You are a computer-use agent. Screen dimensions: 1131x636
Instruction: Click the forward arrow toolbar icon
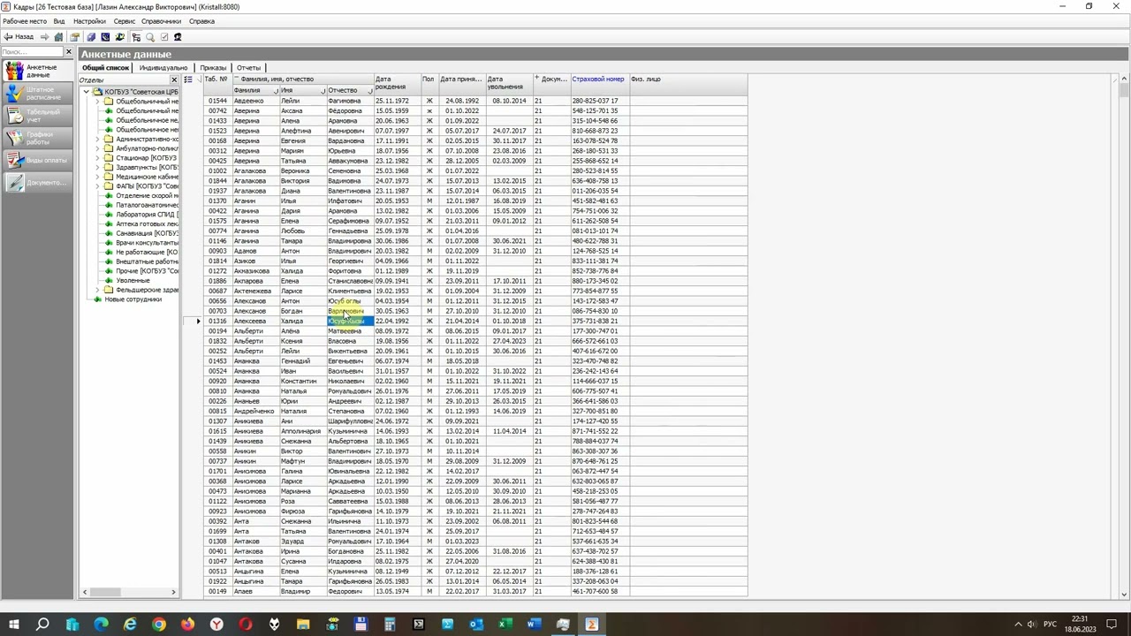tap(44, 37)
